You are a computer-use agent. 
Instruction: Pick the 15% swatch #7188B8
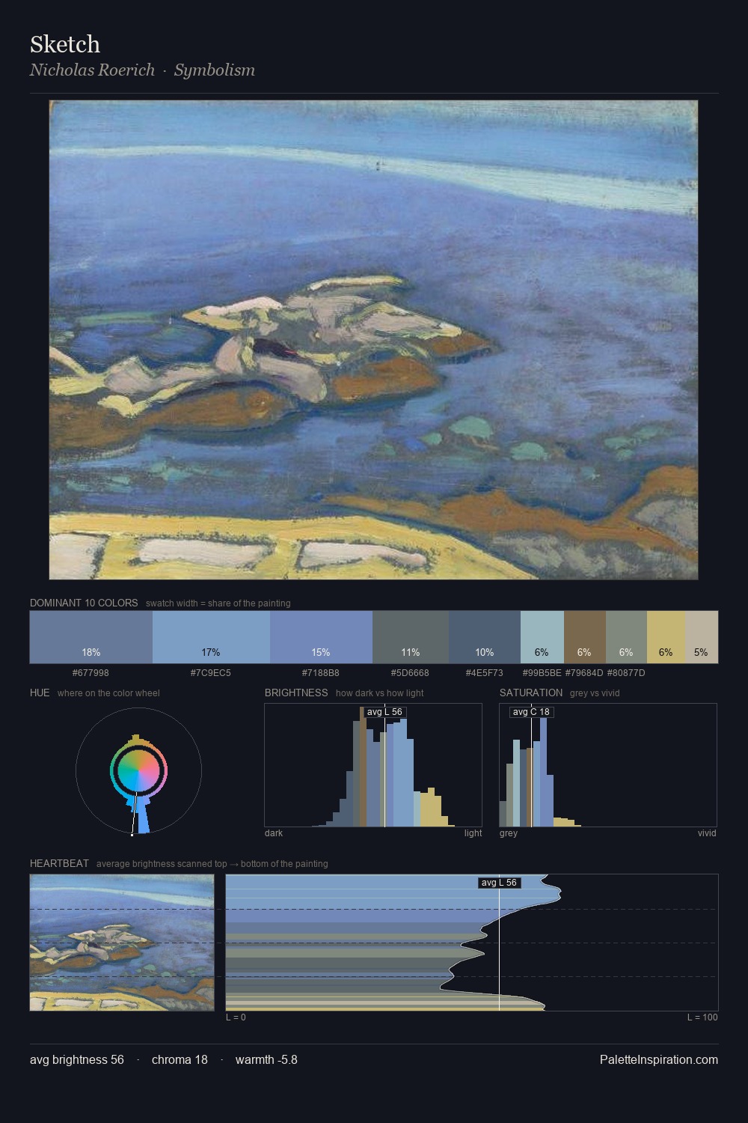coord(321,637)
